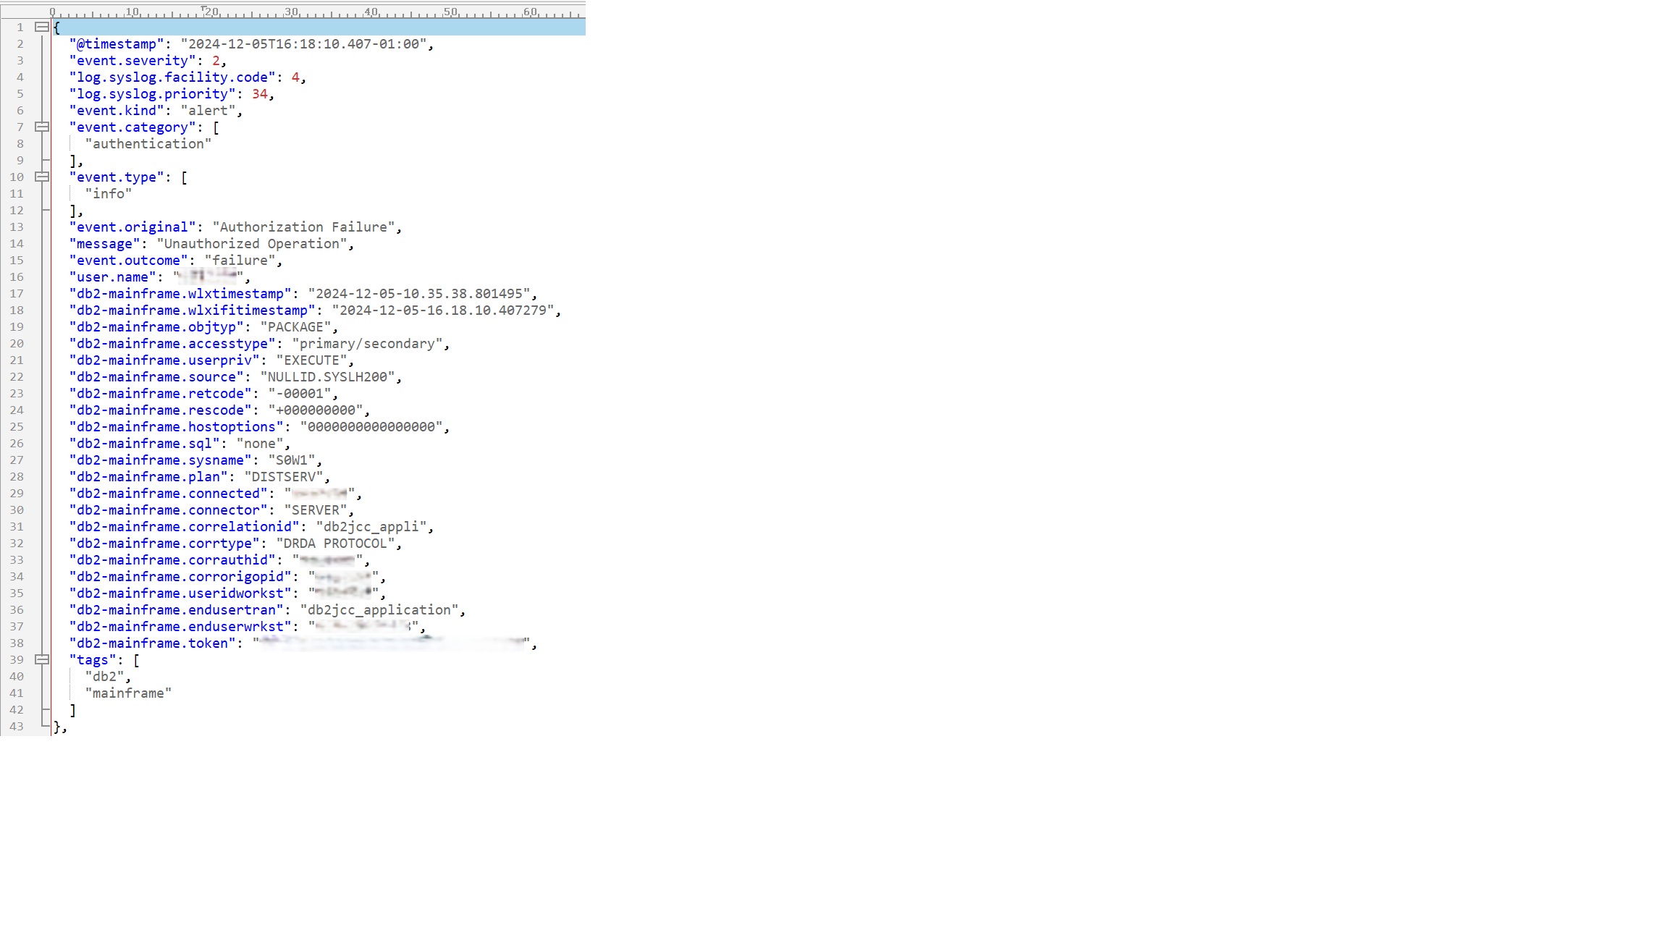Click the db2-mainframe.objtyp key

(156, 327)
